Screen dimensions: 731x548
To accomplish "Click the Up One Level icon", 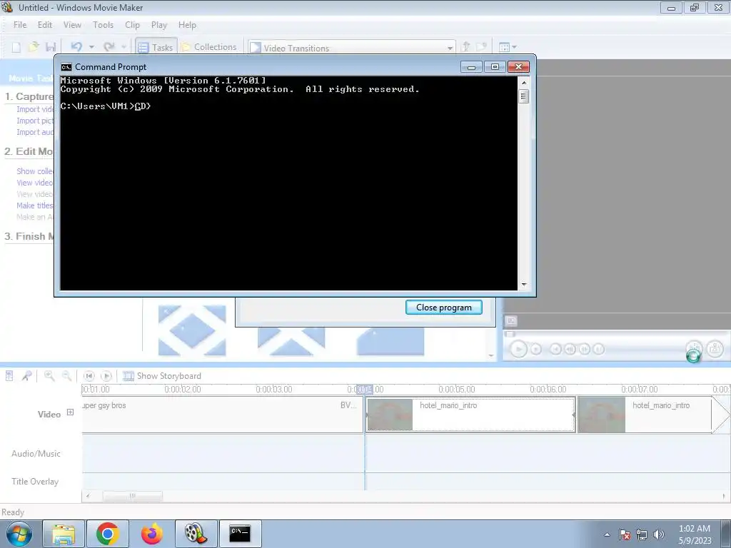I will (x=465, y=46).
